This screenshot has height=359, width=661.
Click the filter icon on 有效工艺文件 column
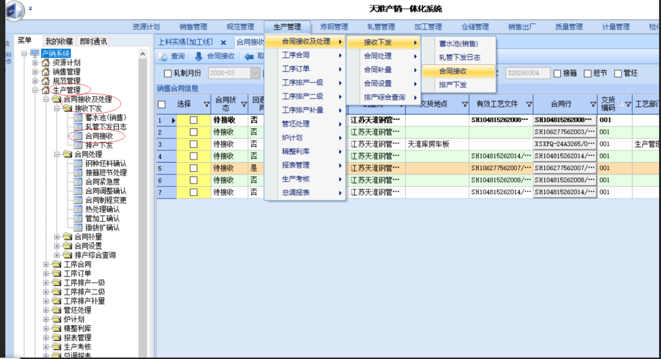tap(529, 104)
